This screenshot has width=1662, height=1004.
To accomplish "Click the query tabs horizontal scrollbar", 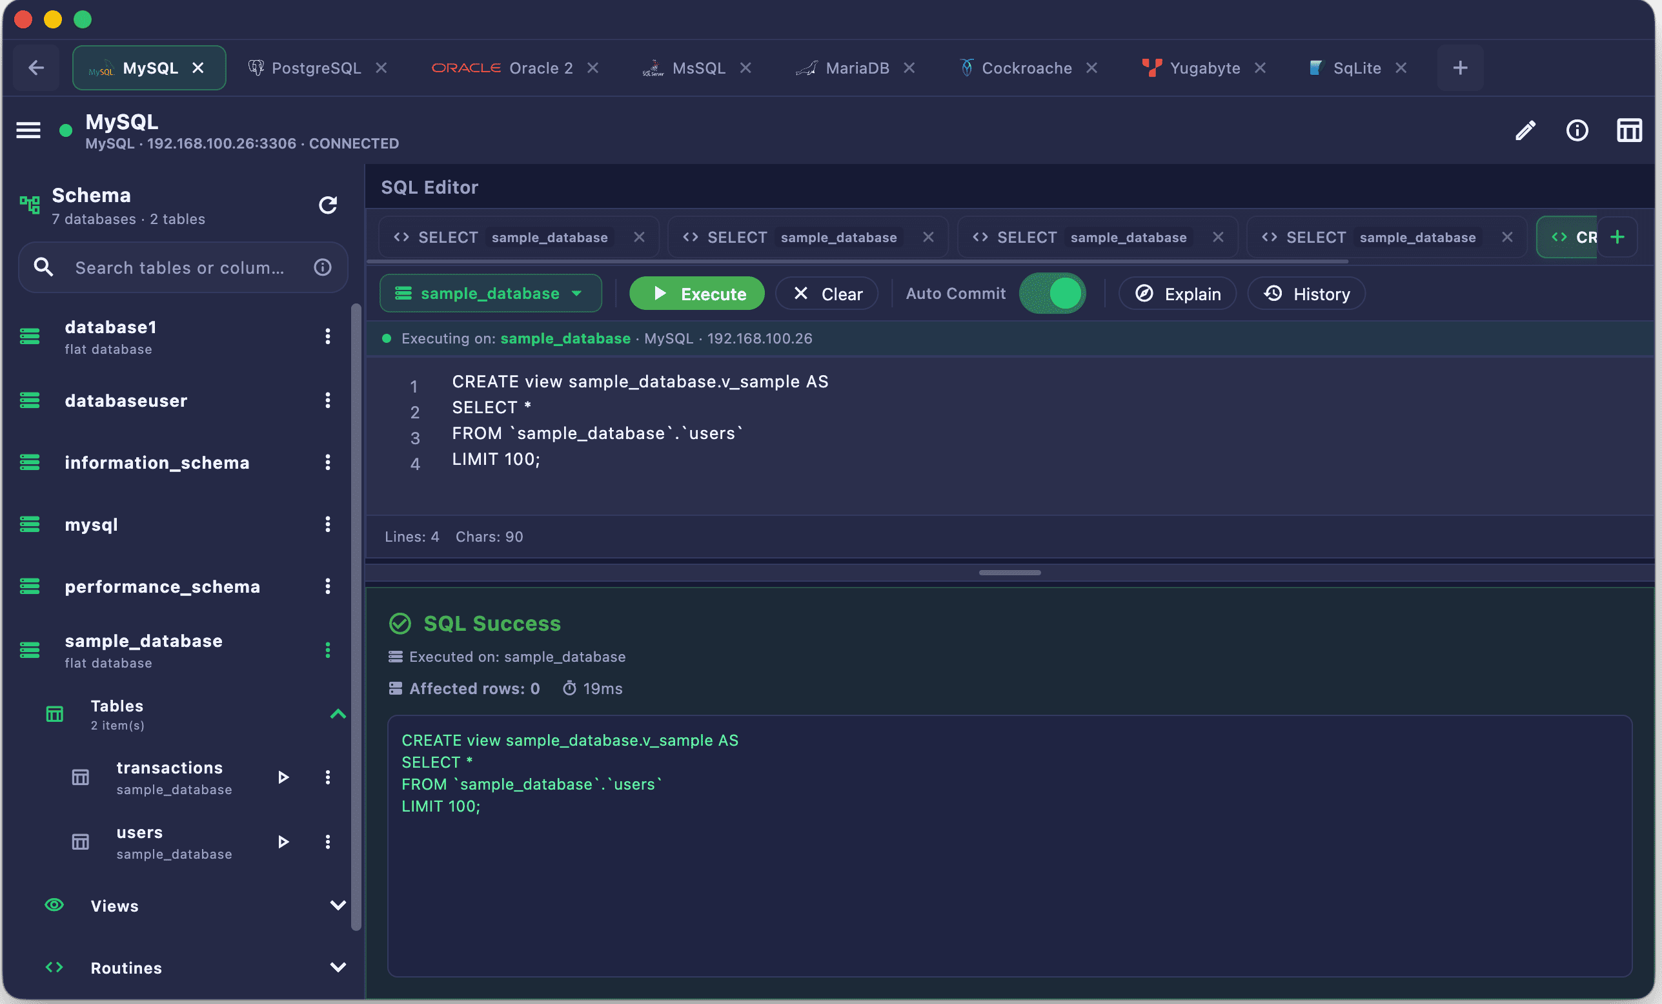I will (858, 261).
